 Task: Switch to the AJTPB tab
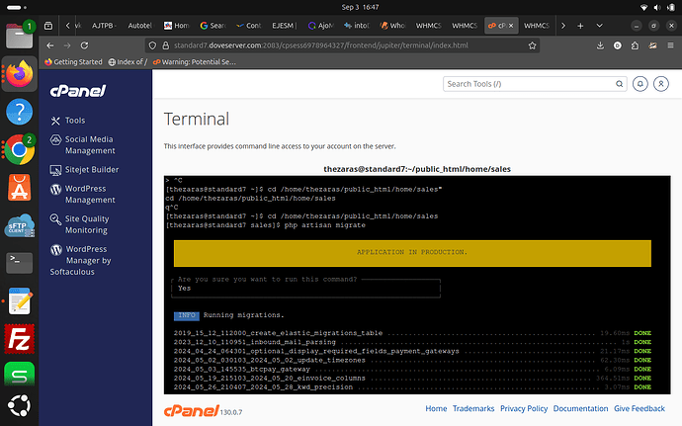click(104, 26)
